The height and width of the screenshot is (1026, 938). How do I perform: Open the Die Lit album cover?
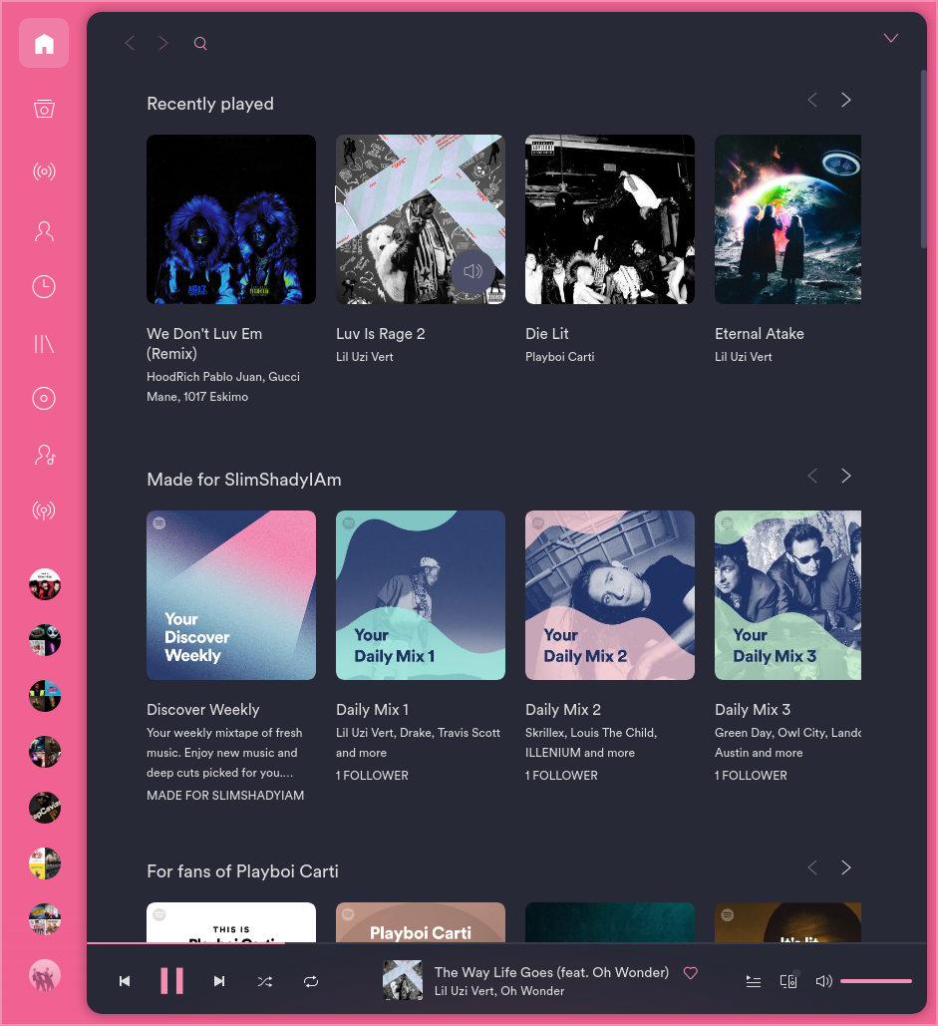(610, 219)
